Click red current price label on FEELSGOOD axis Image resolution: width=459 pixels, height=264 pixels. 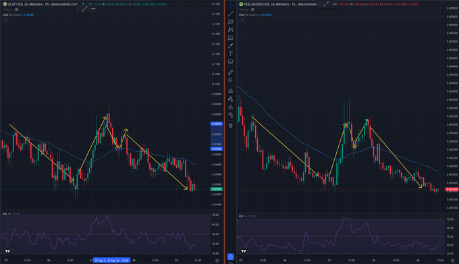tap(452, 189)
